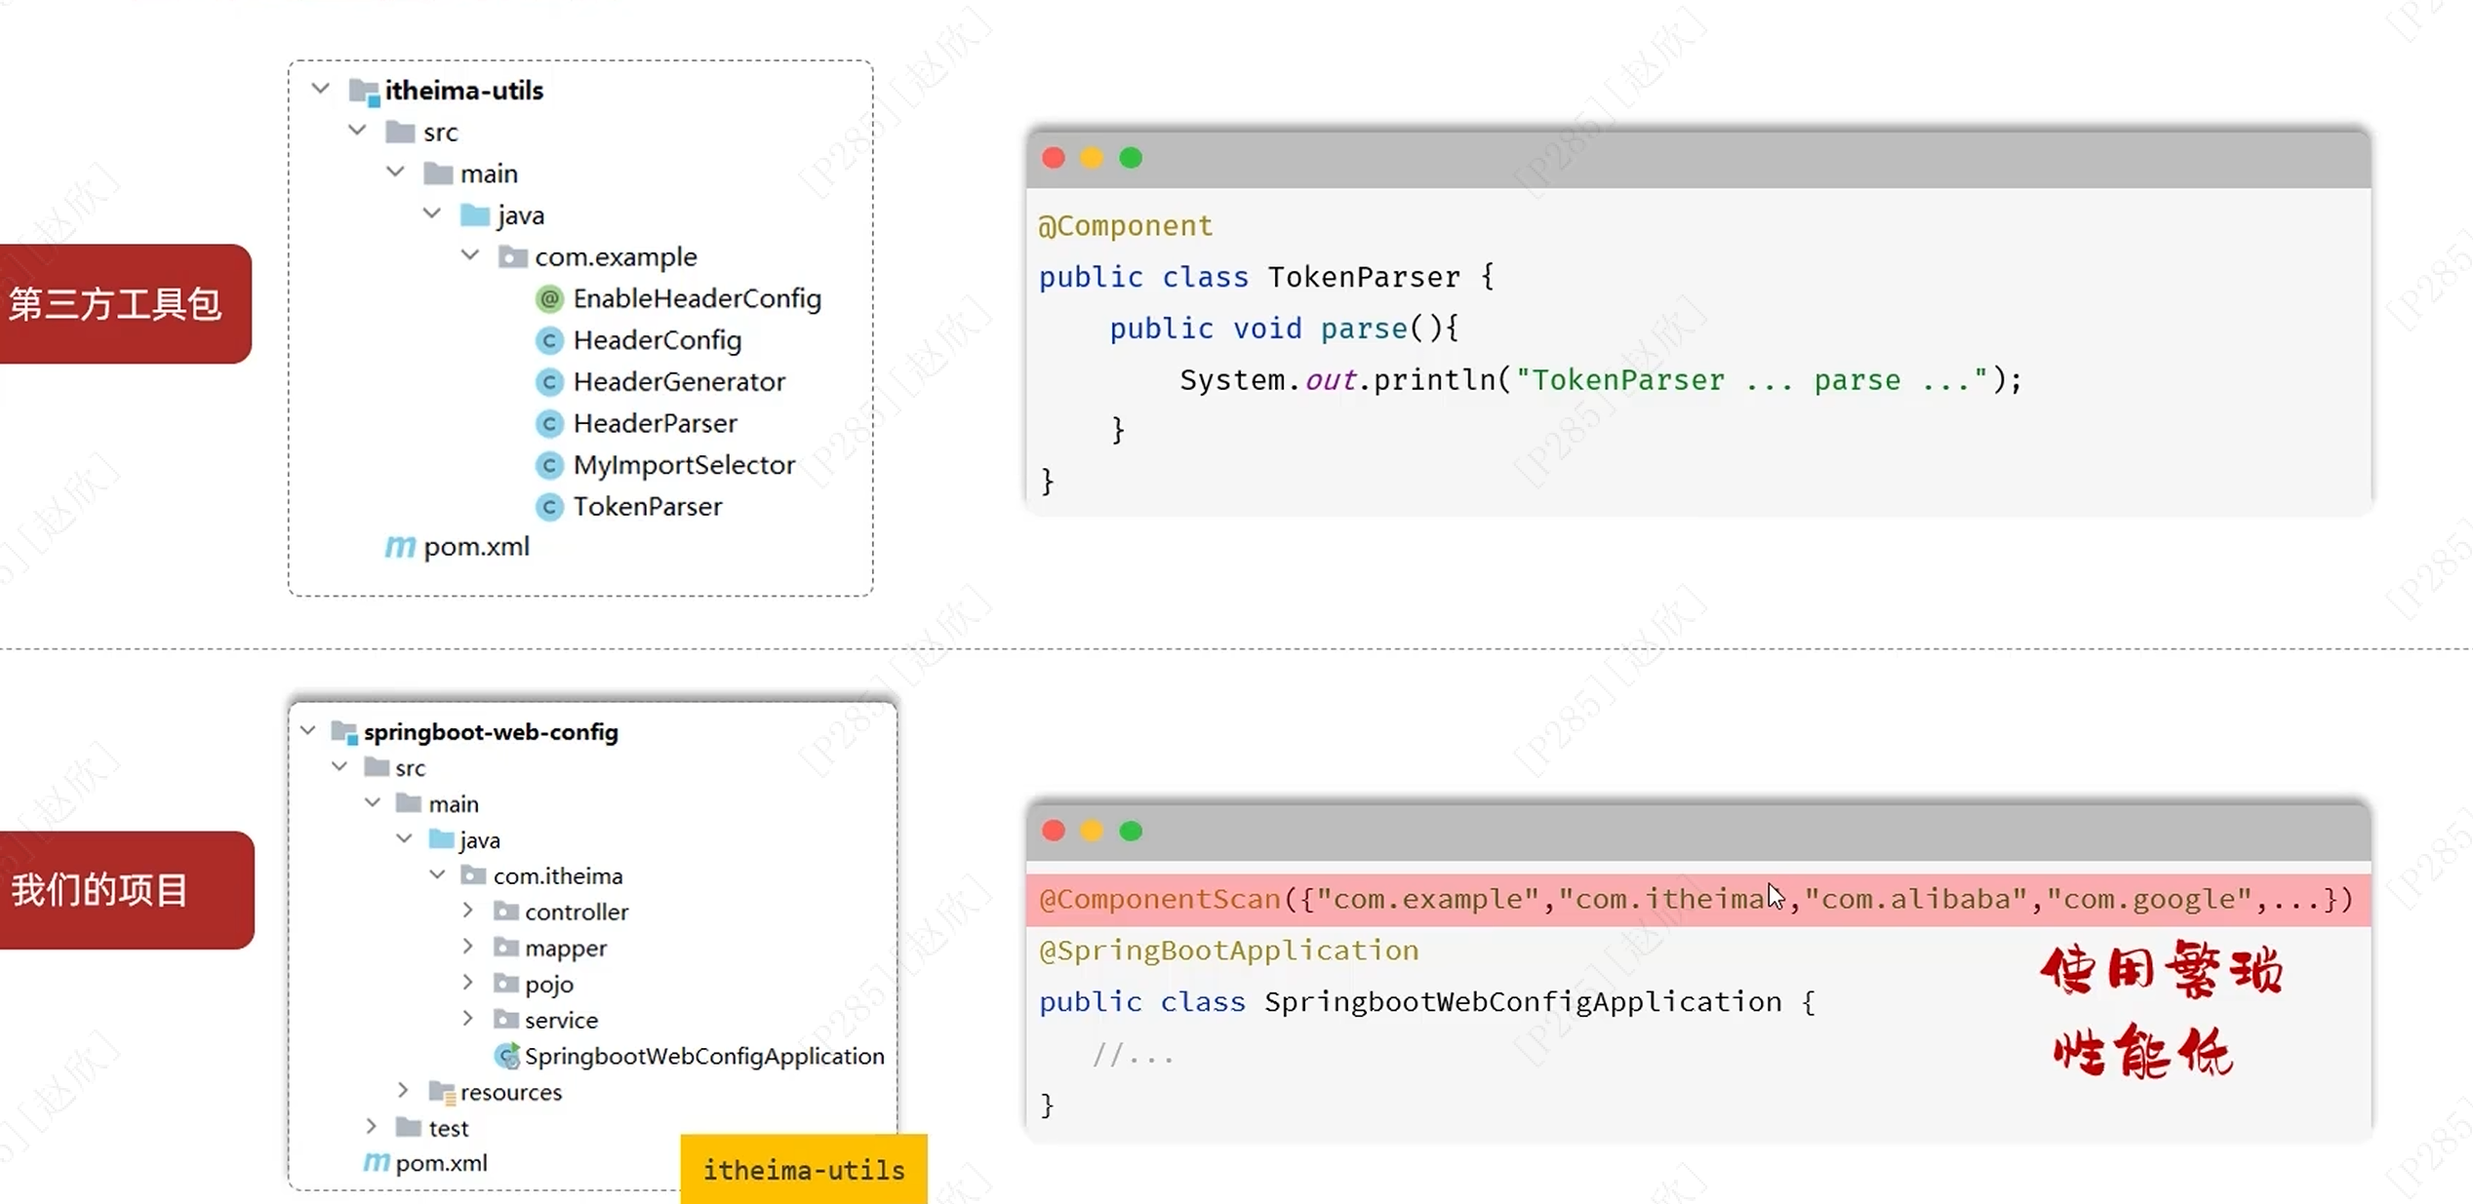Click the yellow itheima-utils label

tap(803, 1169)
